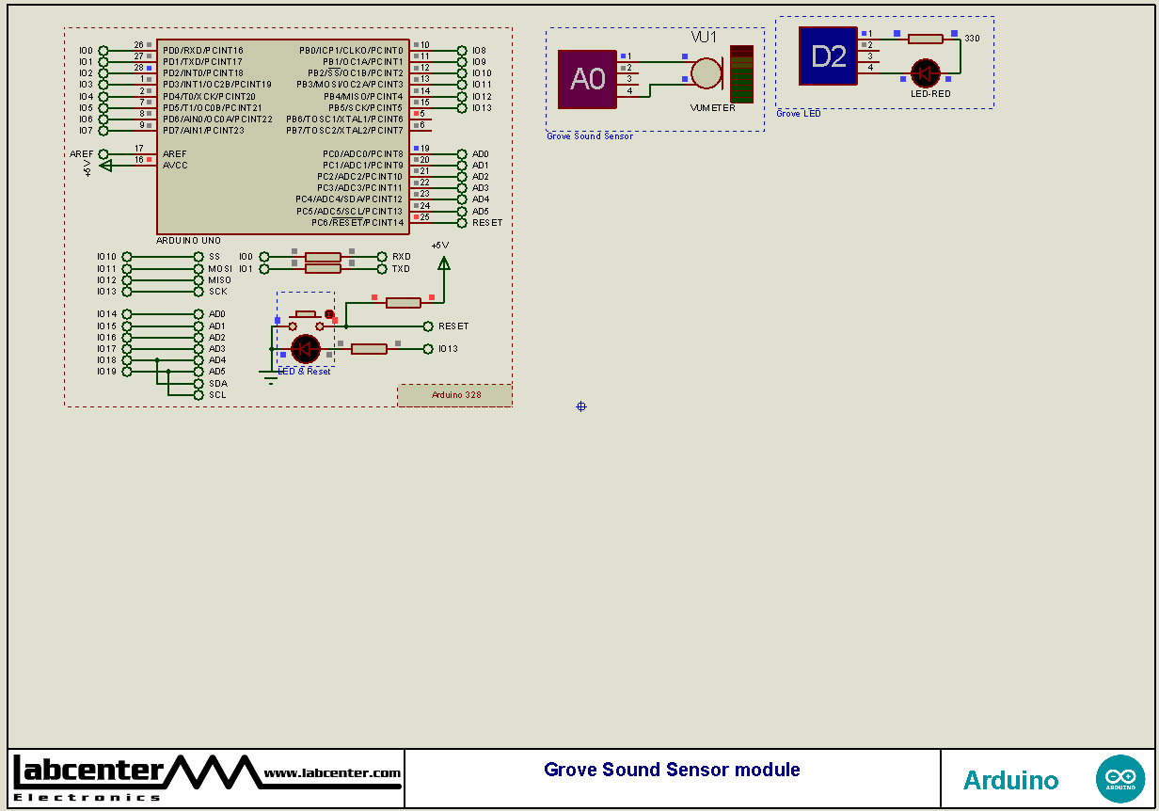Click the Grove Sound Sensor module title
Image resolution: width=1159 pixels, height=811 pixels.
click(x=671, y=770)
